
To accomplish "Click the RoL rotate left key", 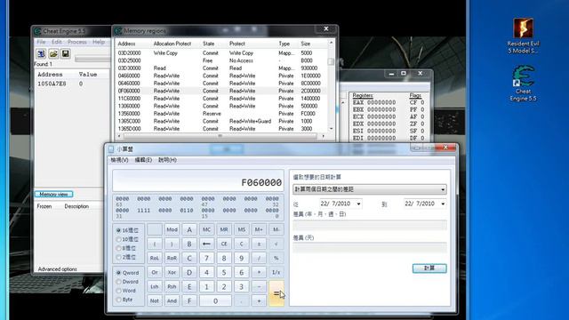I will (154, 259).
